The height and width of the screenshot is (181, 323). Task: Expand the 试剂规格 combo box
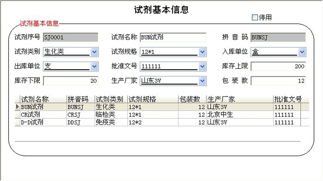tap(202, 52)
